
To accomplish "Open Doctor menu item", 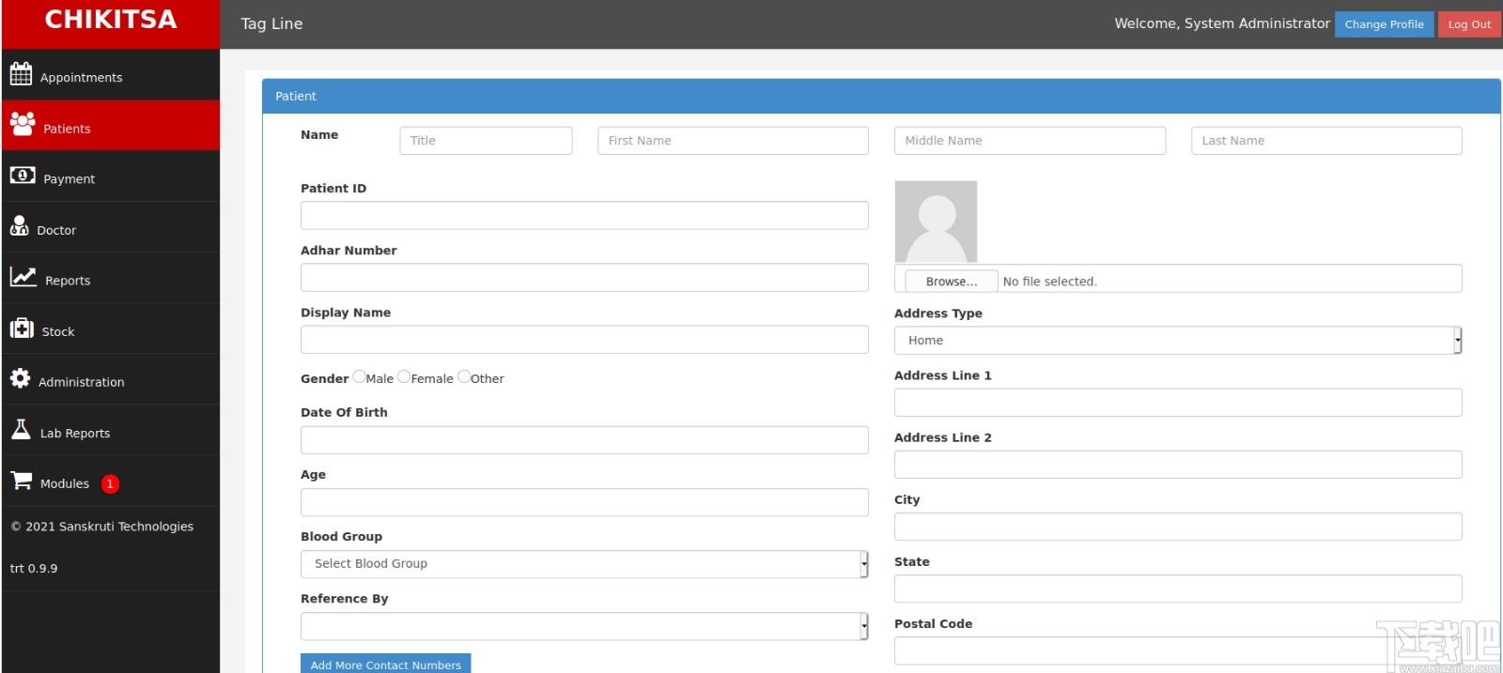I will [111, 226].
